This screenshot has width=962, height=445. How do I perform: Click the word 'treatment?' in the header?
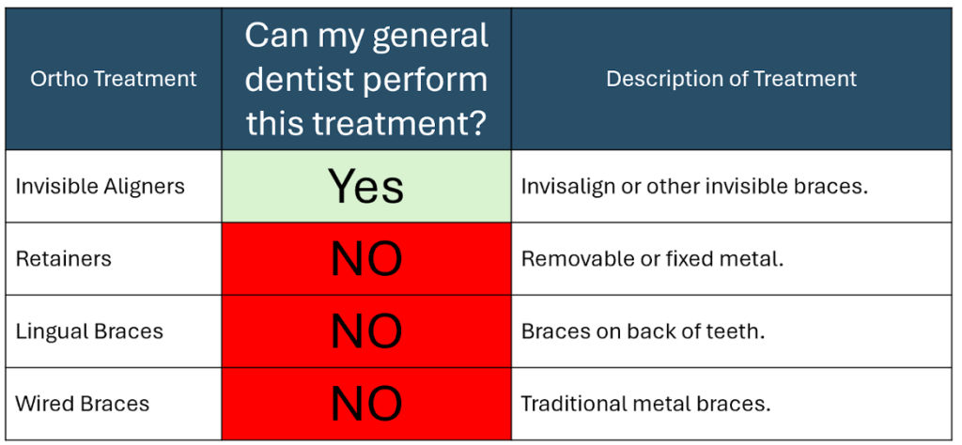(x=400, y=123)
